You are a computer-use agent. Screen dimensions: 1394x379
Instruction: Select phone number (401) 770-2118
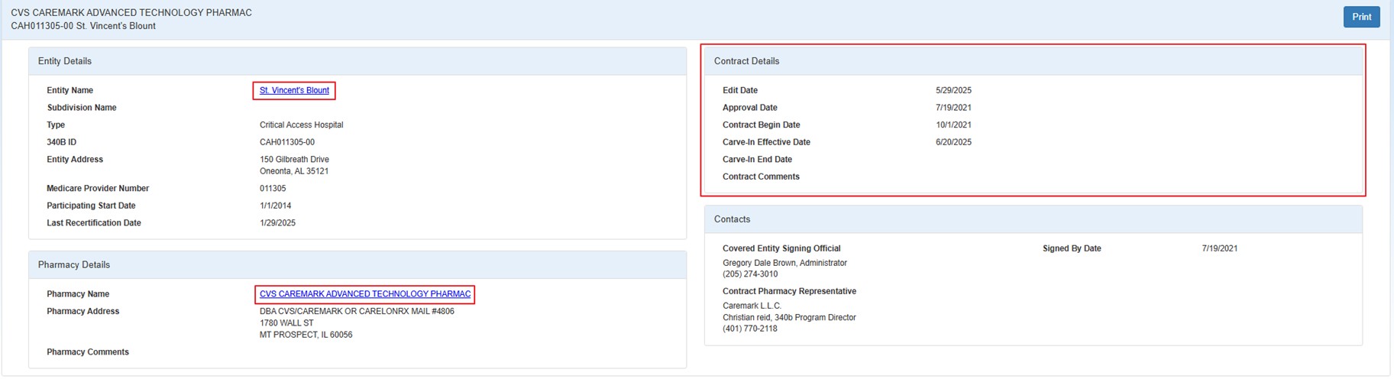click(750, 329)
